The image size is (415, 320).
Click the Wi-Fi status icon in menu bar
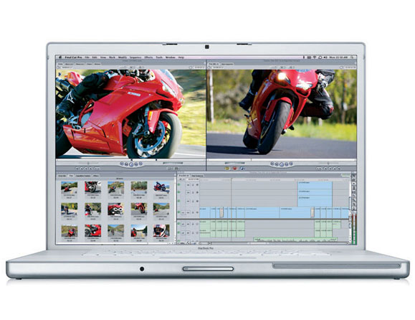pos(315,57)
